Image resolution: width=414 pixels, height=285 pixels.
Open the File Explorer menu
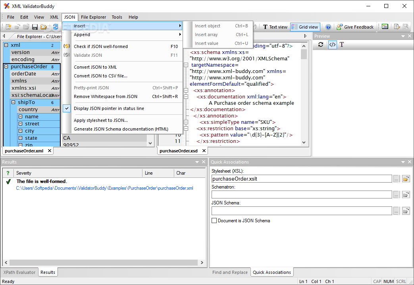click(x=93, y=17)
